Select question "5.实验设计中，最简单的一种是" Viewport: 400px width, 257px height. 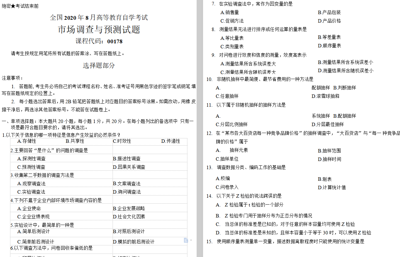coord(42,225)
